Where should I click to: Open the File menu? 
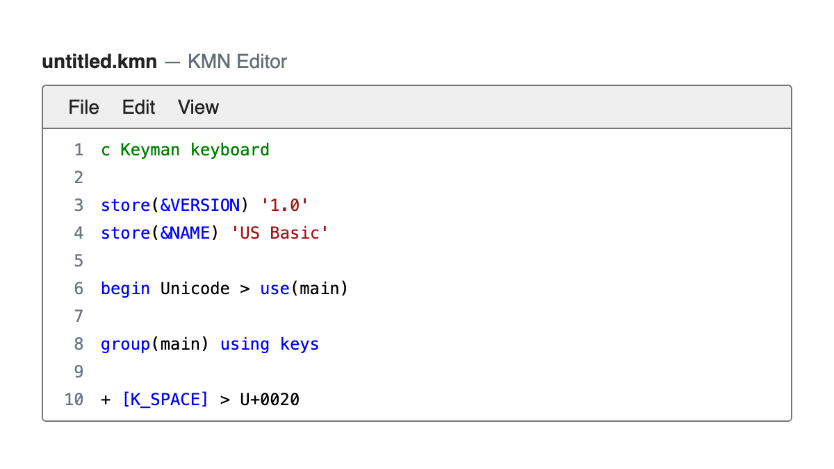(x=83, y=108)
